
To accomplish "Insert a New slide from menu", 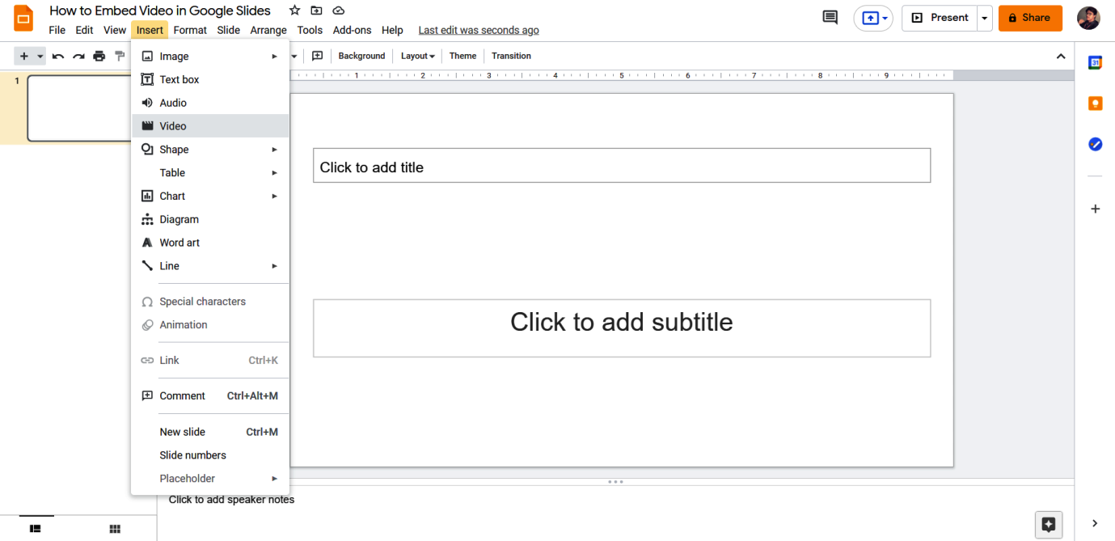I will pyautogui.click(x=210, y=432).
